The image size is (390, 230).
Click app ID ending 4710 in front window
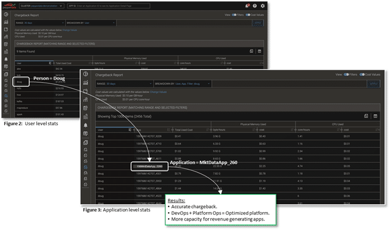149,144
